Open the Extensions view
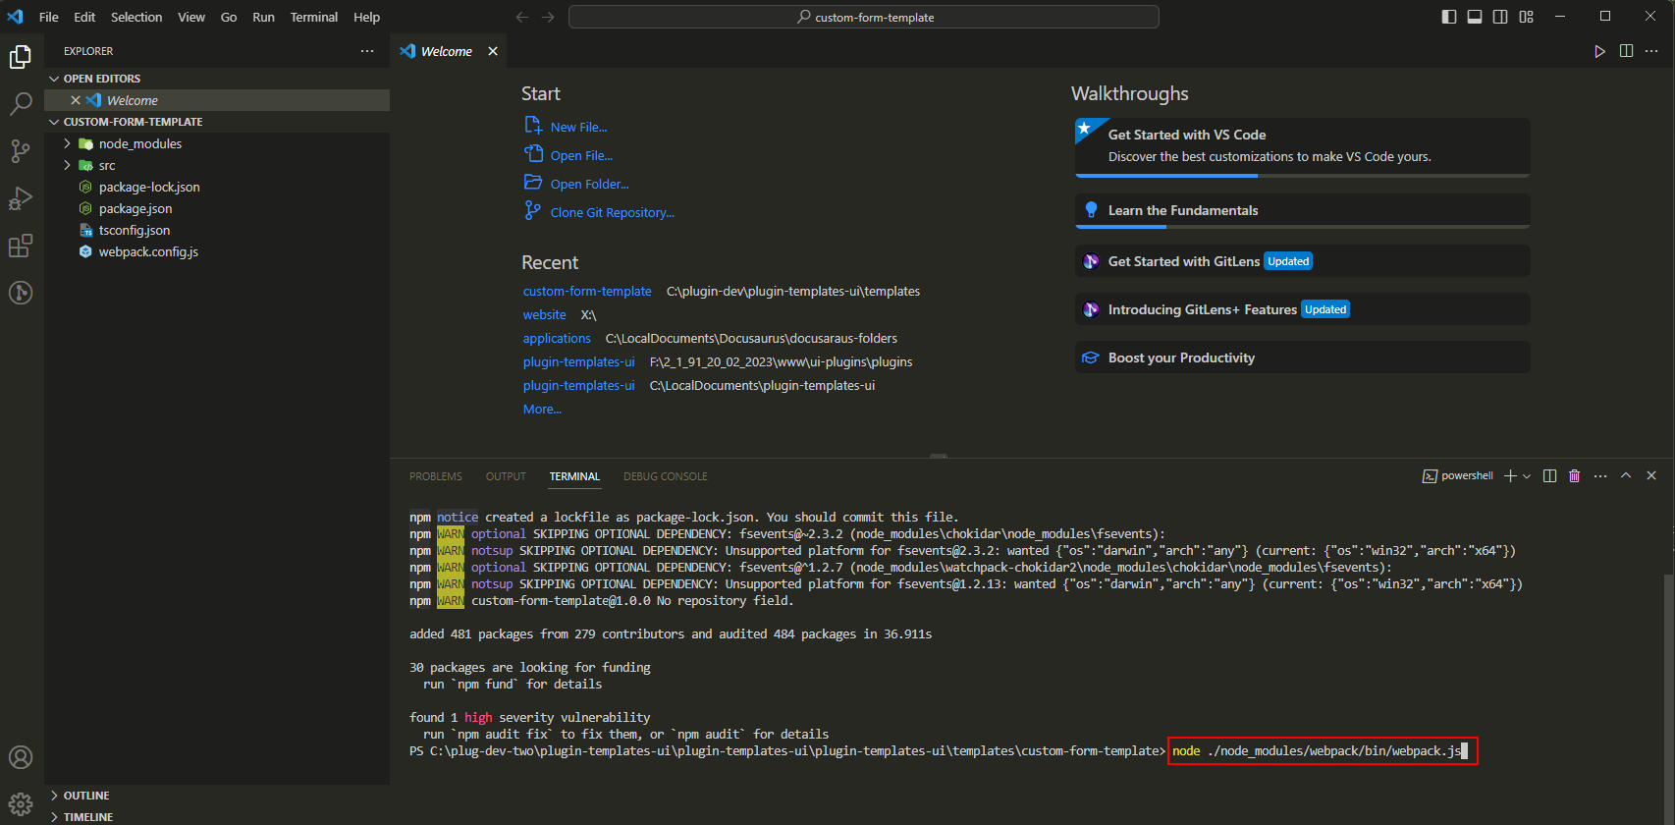Image resolution: width=1675 pixels, height=825 pixels. pyautogui.click(x=21, y=246)
